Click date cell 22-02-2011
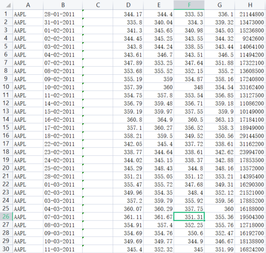The width and height of the screenshot is (266, 253). pos(63,144)
